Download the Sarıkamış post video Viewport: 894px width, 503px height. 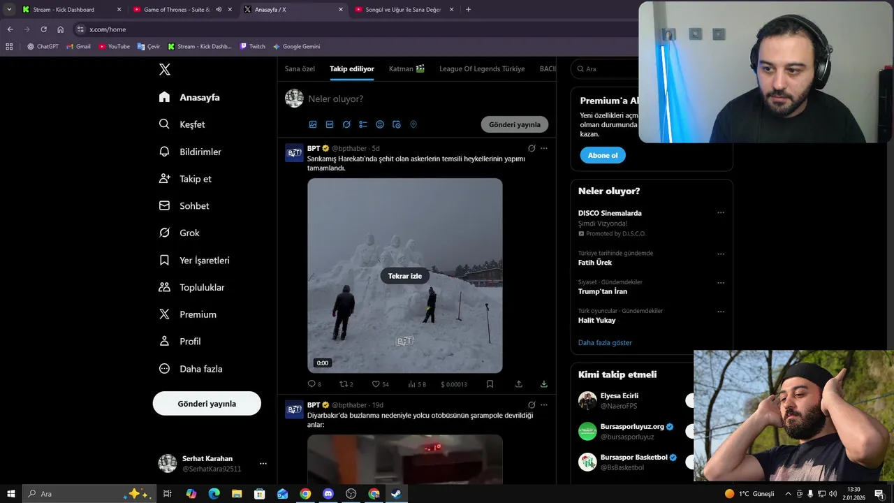click(x=544, y=384)
